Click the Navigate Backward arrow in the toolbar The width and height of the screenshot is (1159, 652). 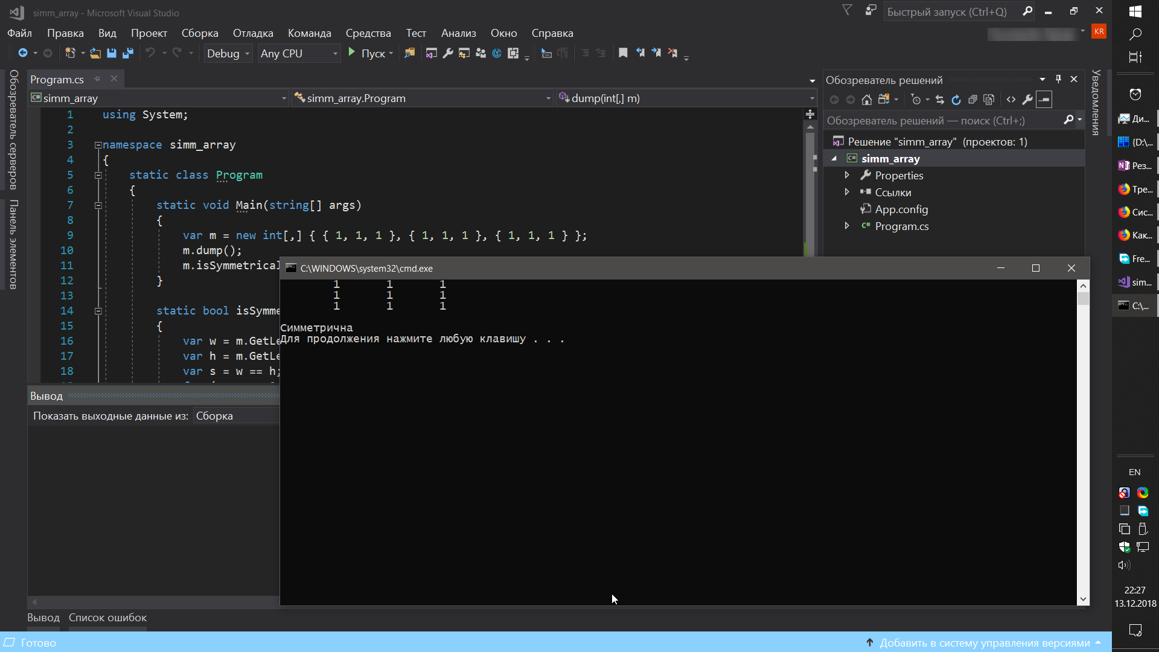tap(23, 53)
